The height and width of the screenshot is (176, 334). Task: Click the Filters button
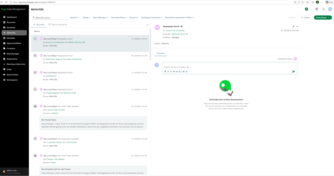pos(306,18)
